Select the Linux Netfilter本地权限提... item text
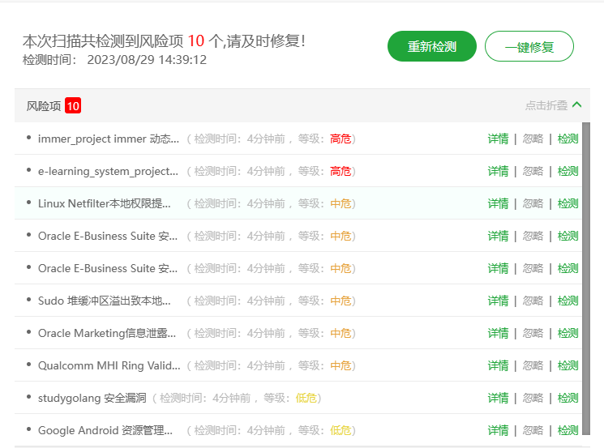The width and height of the screenshot is (604, 448). pos(105,203)
